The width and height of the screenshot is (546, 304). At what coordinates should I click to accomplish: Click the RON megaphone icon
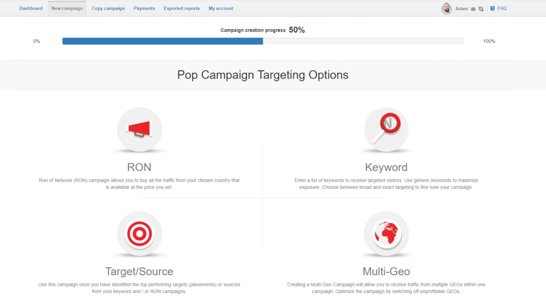(139, 129)
